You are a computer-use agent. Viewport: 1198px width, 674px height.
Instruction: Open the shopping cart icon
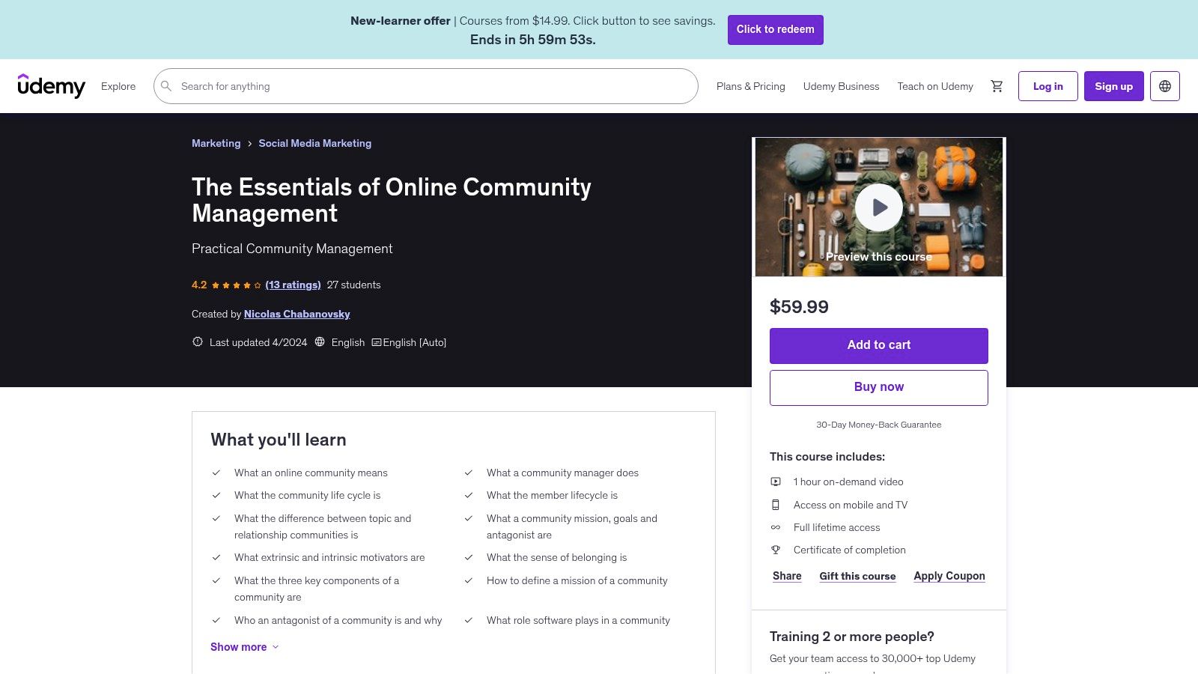(997, 86)
